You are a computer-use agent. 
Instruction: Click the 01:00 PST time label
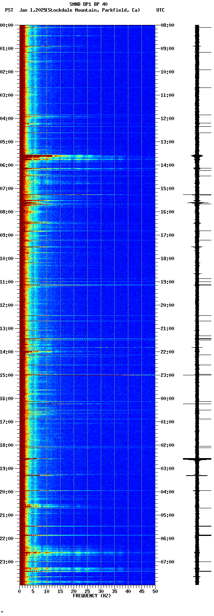pyautogui.click(x=7, y=49)
